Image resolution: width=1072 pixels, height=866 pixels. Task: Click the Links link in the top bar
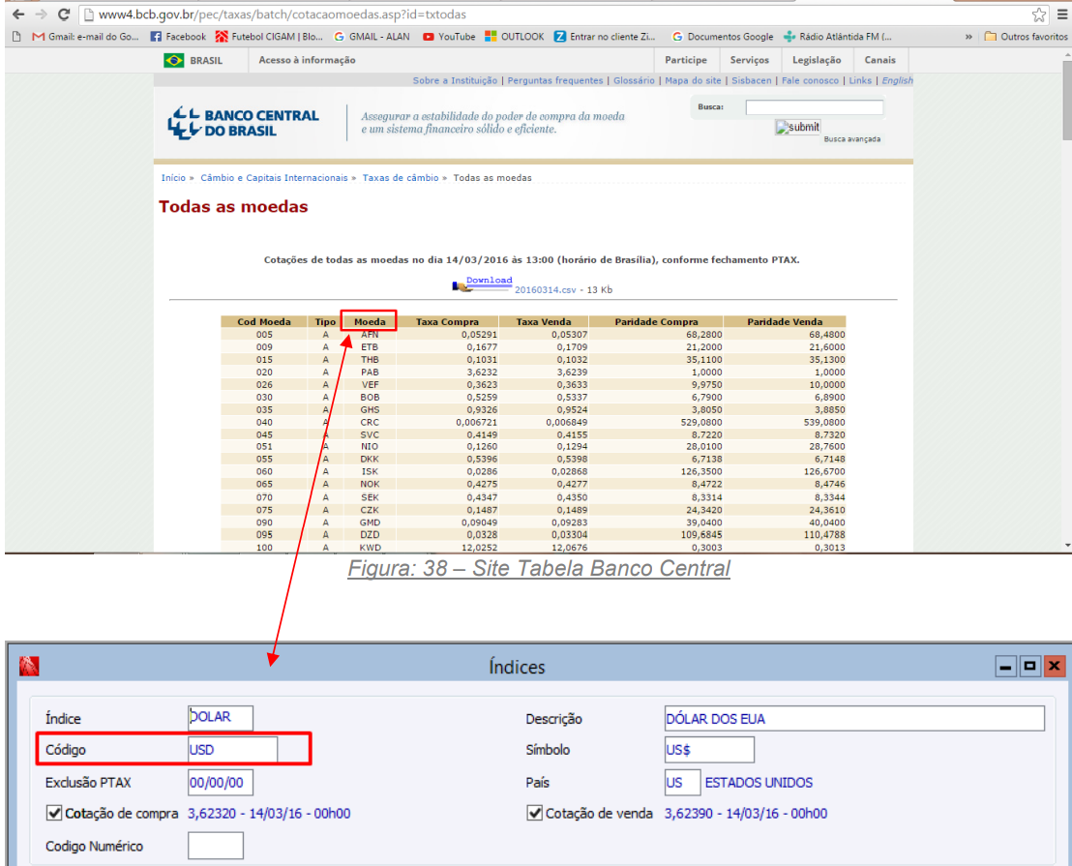coord(860,80)
